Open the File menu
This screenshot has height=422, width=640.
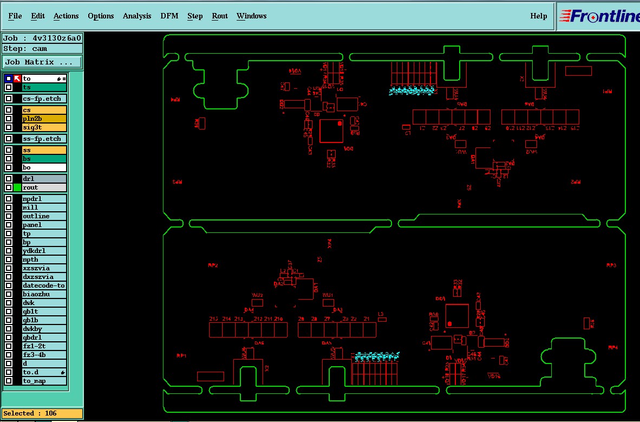tap(15, 16)
